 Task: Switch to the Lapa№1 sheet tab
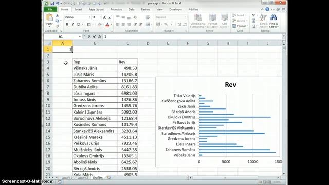(x=67, y=178)
